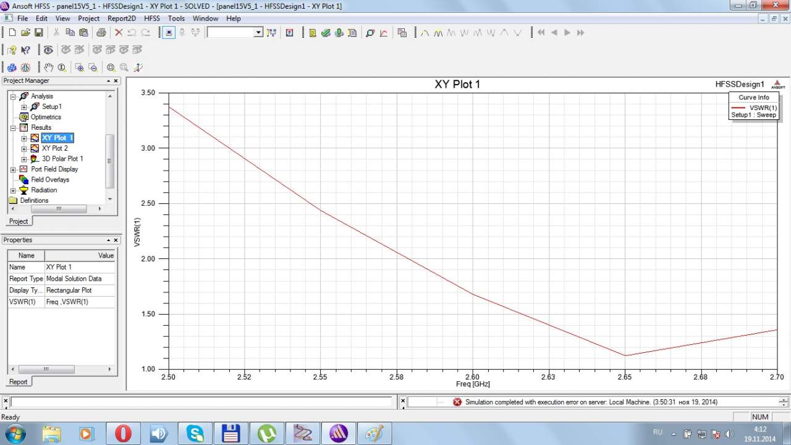This screenshot has height=445, width=791.
Task: Switch to the Report tab in Properties
Action: pos(18,382)
